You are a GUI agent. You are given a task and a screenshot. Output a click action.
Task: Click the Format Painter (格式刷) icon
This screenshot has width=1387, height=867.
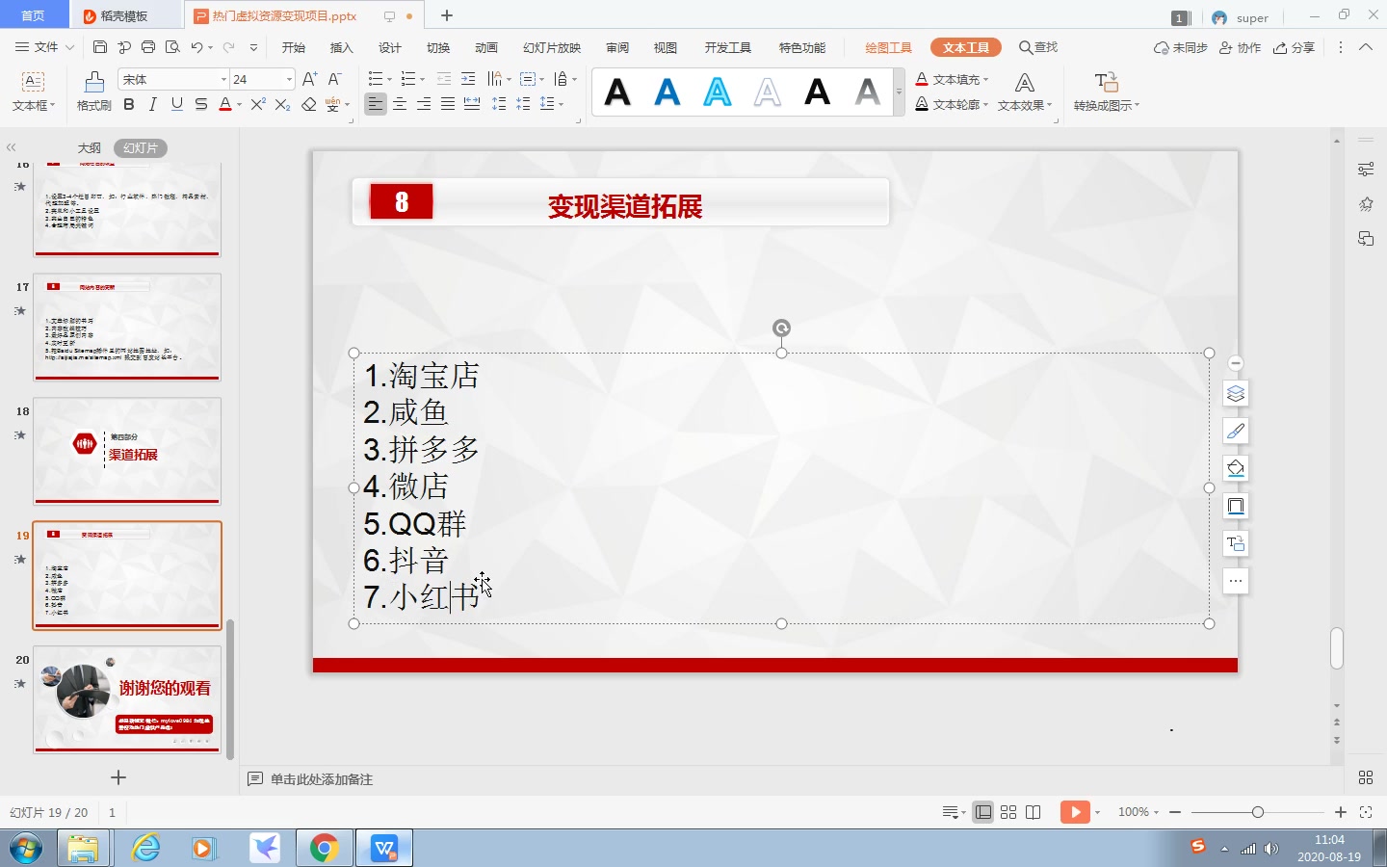[93, 81]
